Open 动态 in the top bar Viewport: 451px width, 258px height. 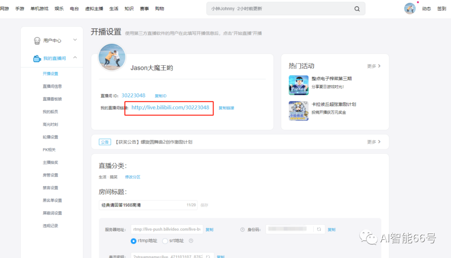(426, 9)
